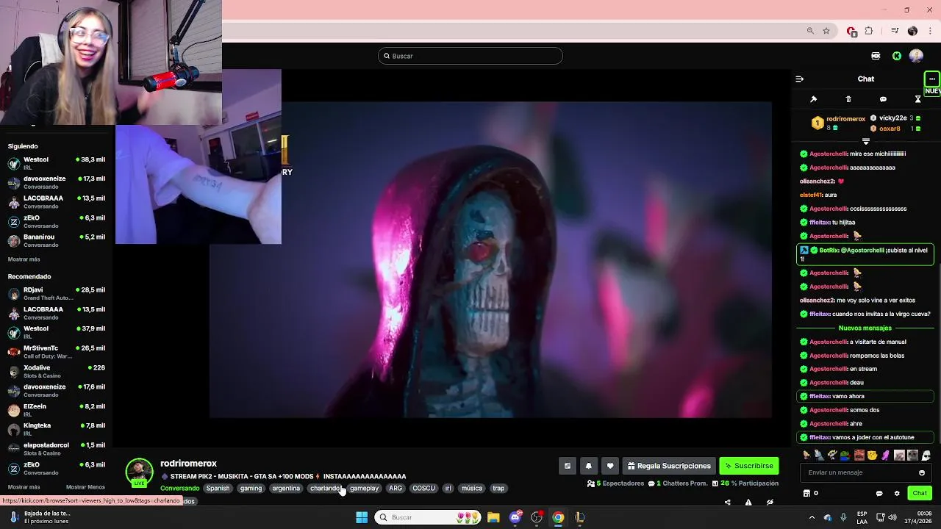Click the heart follow button under the stream
941x529 pixels.
pos(609,466)
